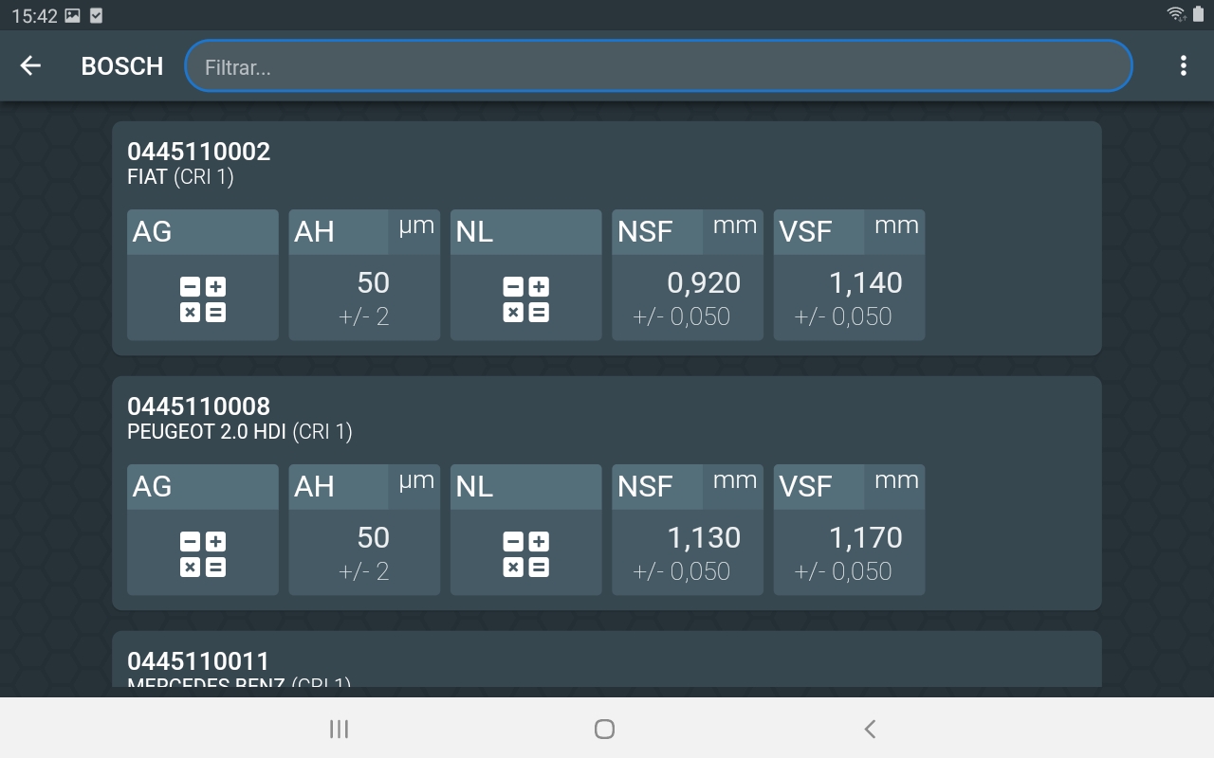The height and width of the screenshot is (758, 1214).
Task: Tap the BOSCH title in the toolbar
Action: tap(122, 66)
